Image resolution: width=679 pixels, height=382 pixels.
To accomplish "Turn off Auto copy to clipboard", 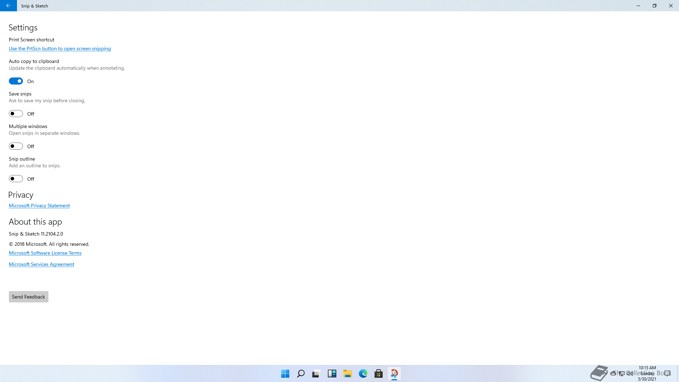I will click(16, 81).
